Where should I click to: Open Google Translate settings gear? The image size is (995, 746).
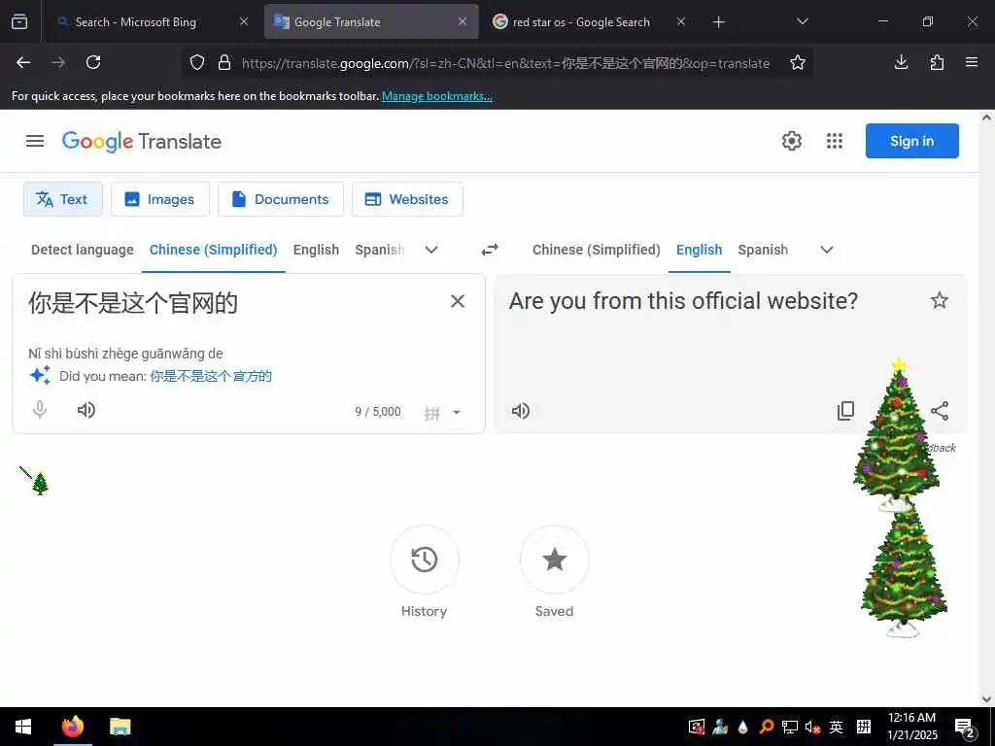coord(791,141)
